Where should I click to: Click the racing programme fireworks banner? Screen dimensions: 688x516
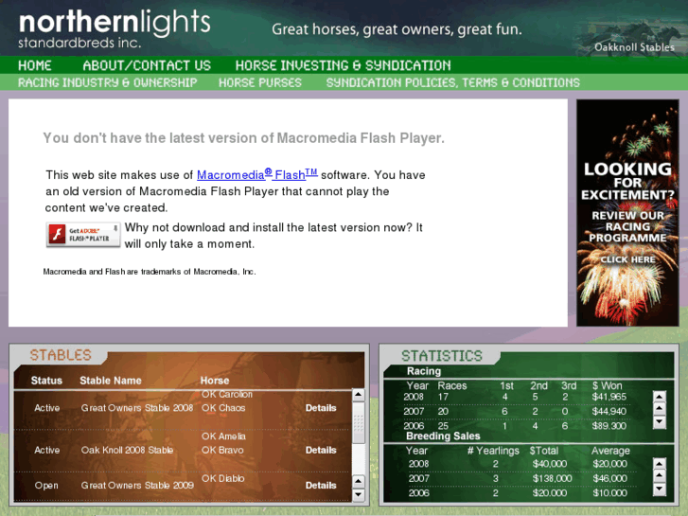tap(627, 212)
